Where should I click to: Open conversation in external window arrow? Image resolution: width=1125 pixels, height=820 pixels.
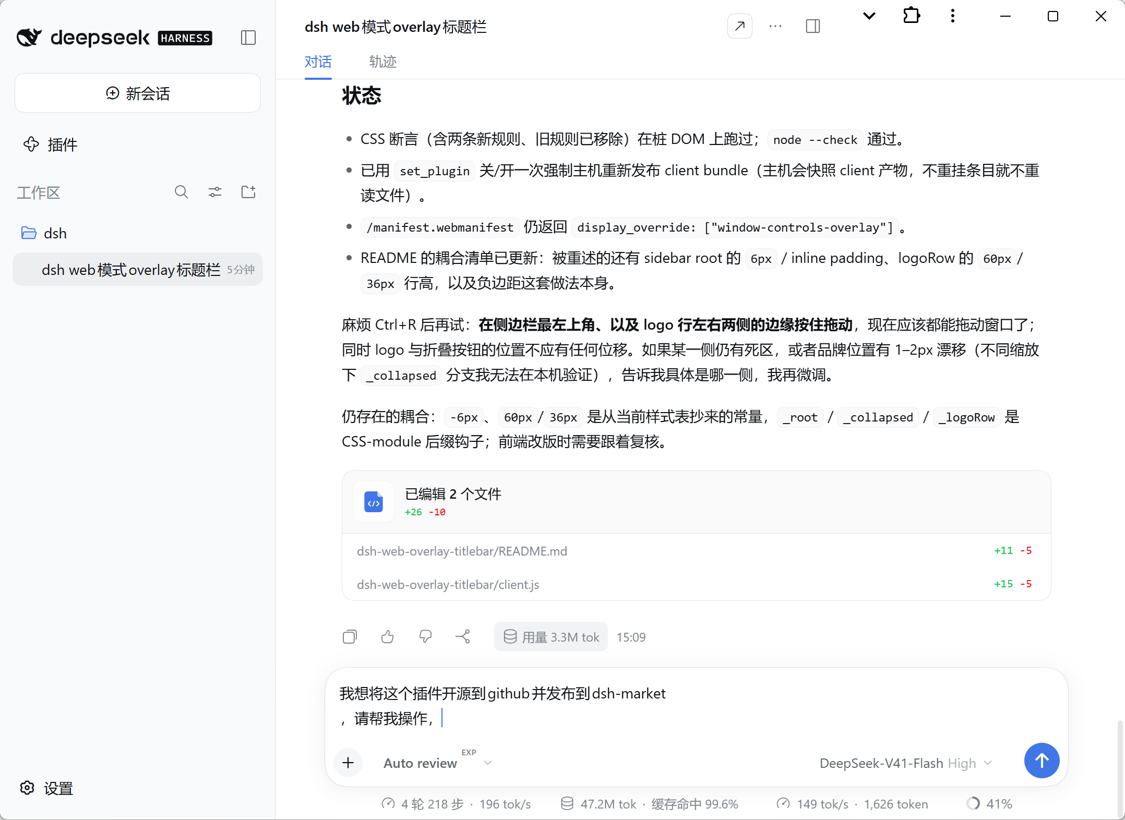[x=740, y=26]
